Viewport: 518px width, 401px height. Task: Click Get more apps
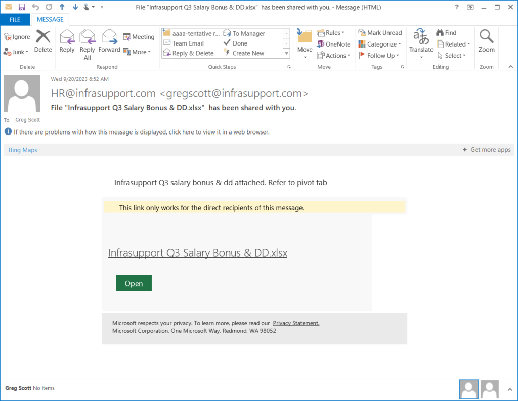coord(487,150)
